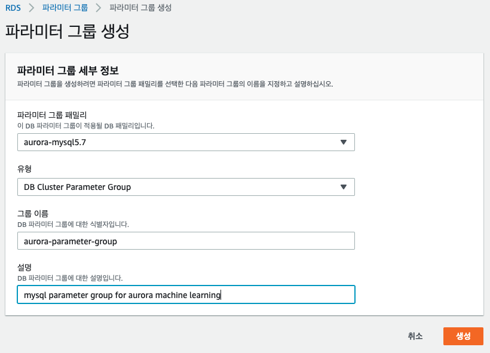The image size is (490, 353).
Task: Click the helper text under 파라미터 그룹 세부 정보
Action: click(x=174, y=84)
